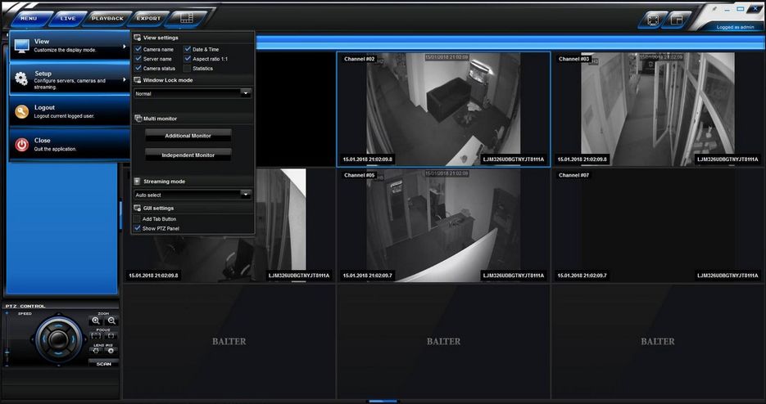Click the grid layout tab icon after Export
The width and height of the screenshot is (766, 404).
point(186,17)
